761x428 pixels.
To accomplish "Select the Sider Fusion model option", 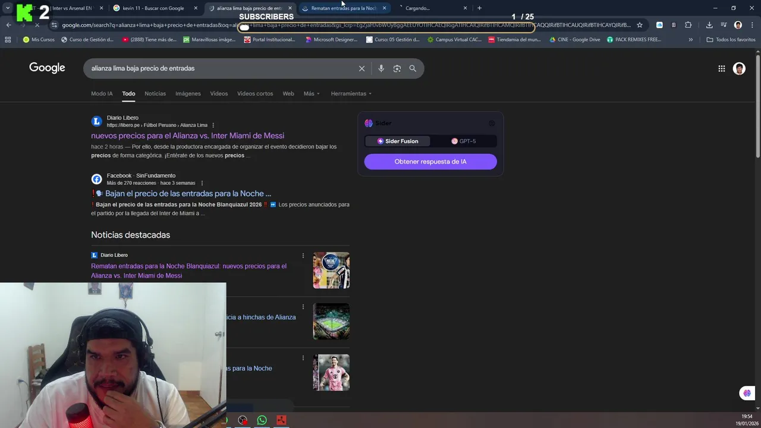I will 398,141.
